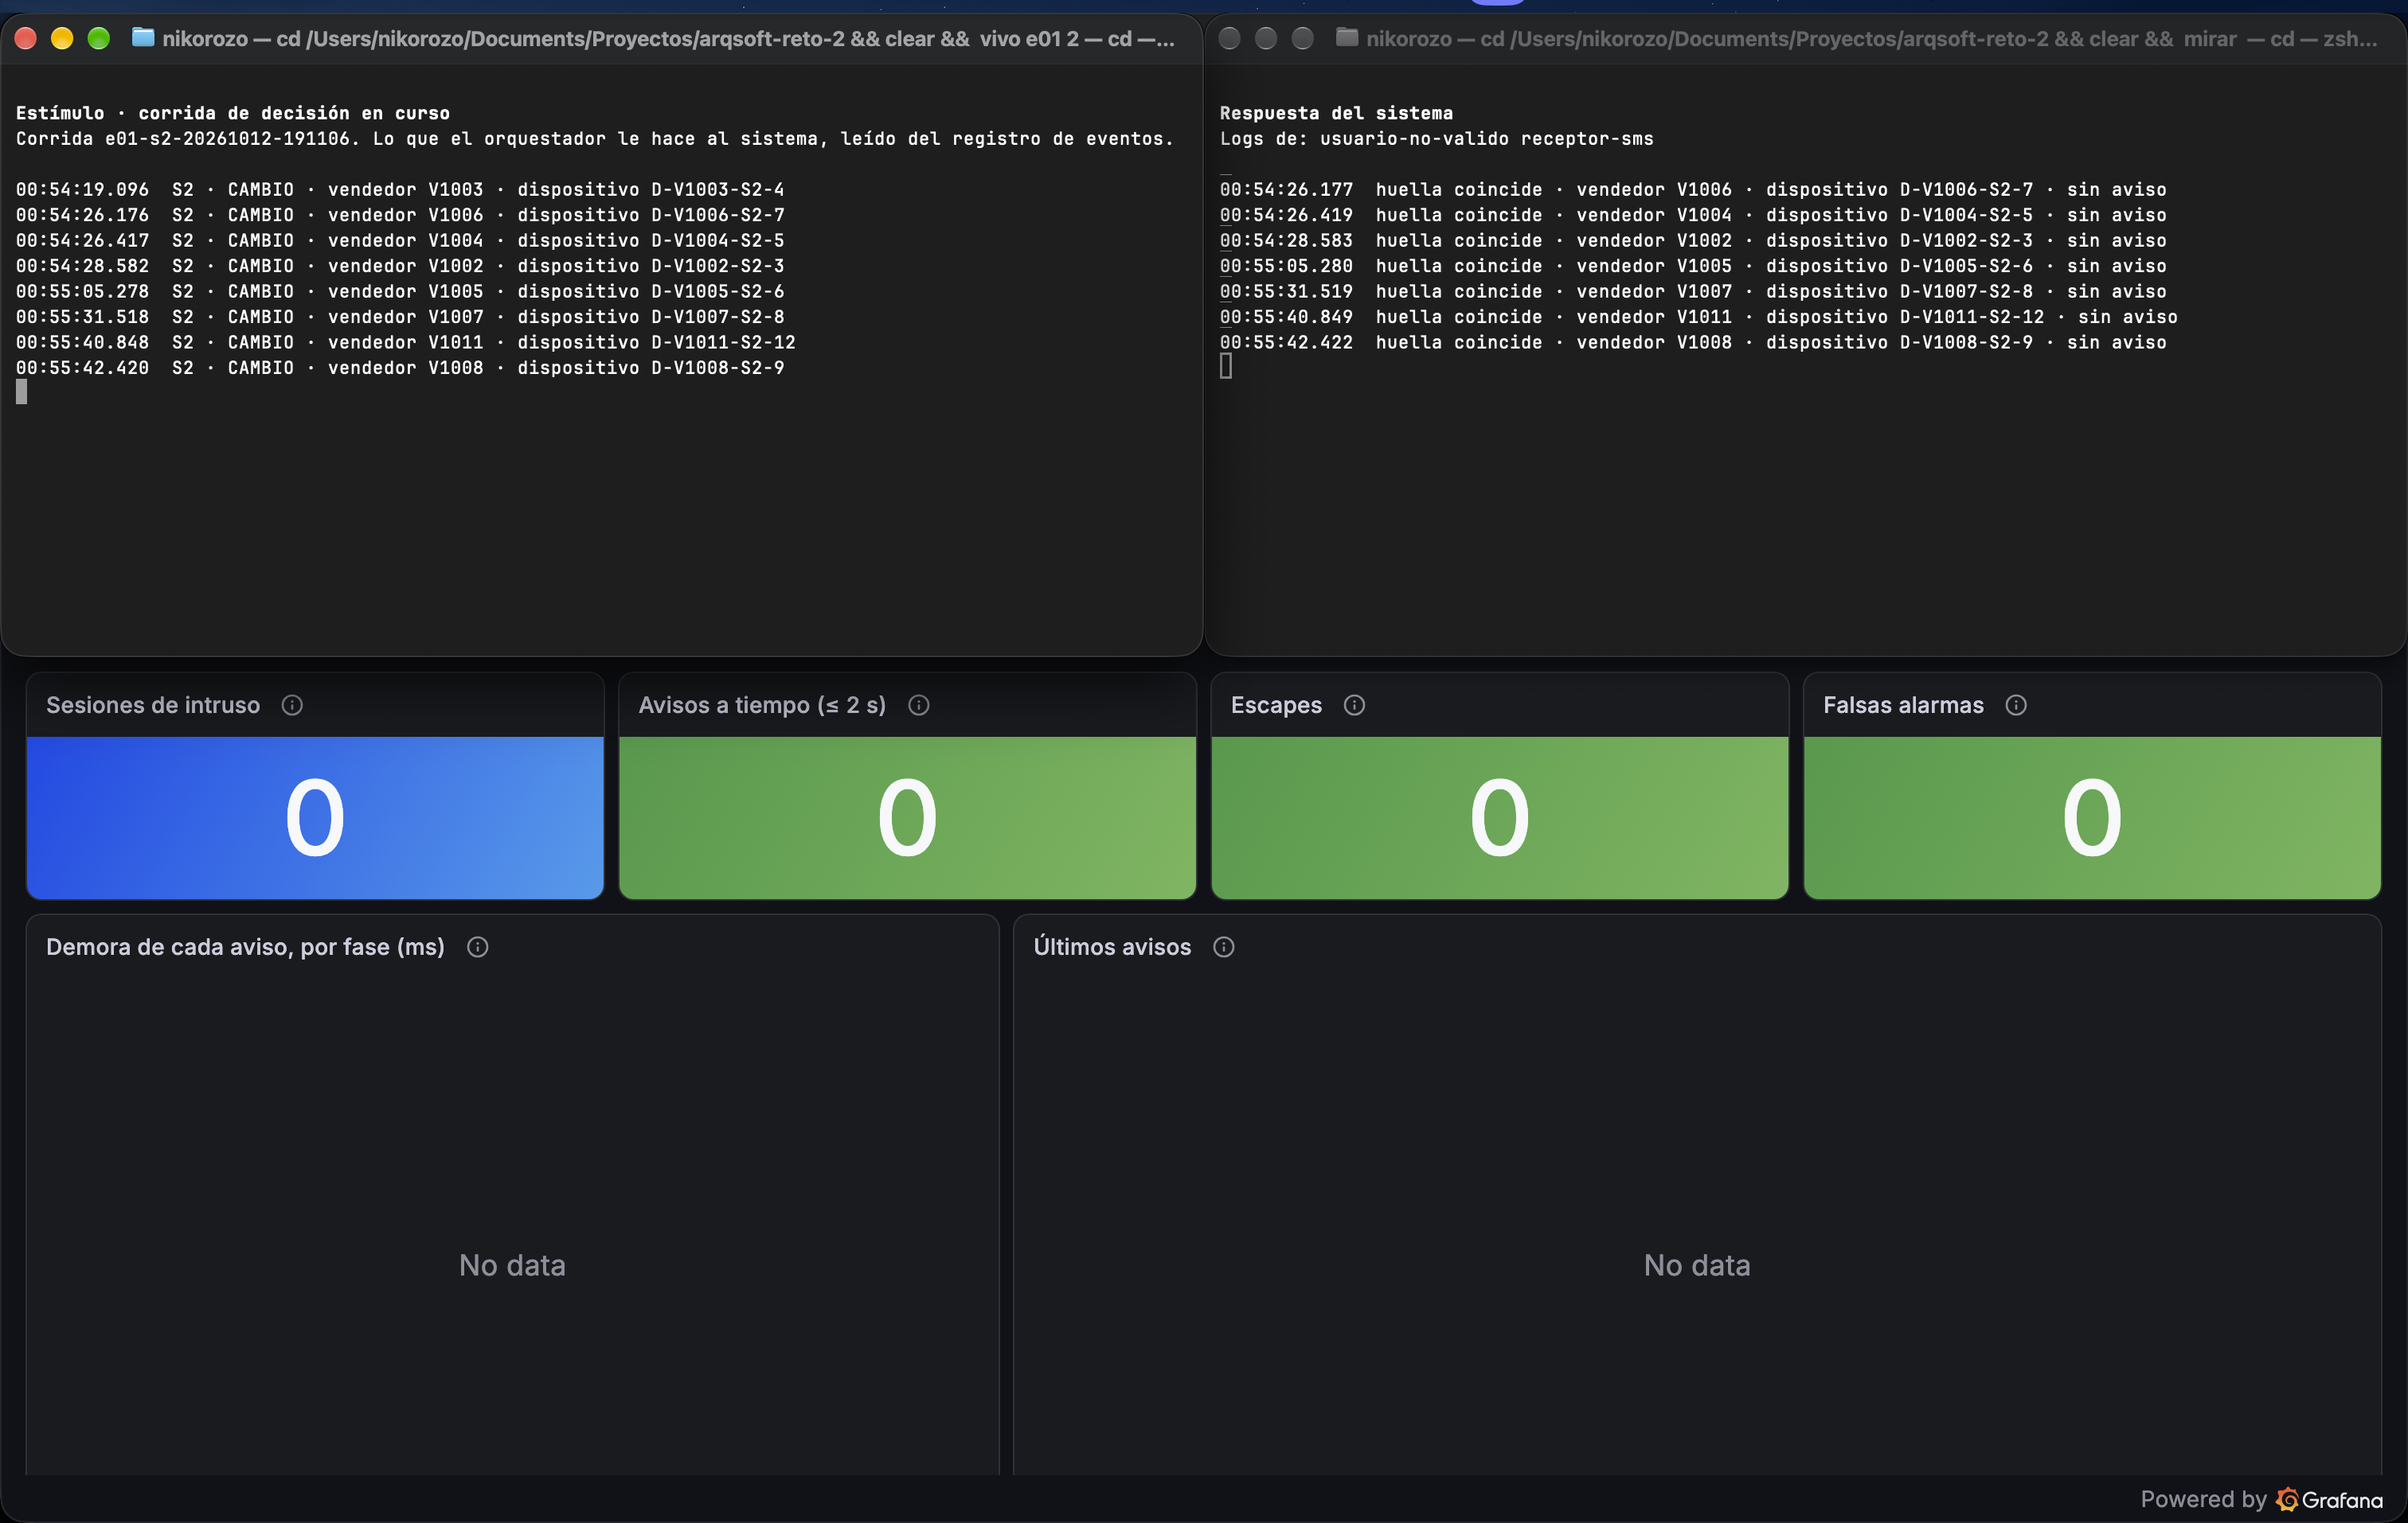Click green Falsas alarmas stat value
2408x1523 pixels.
tap(2092, 819)
